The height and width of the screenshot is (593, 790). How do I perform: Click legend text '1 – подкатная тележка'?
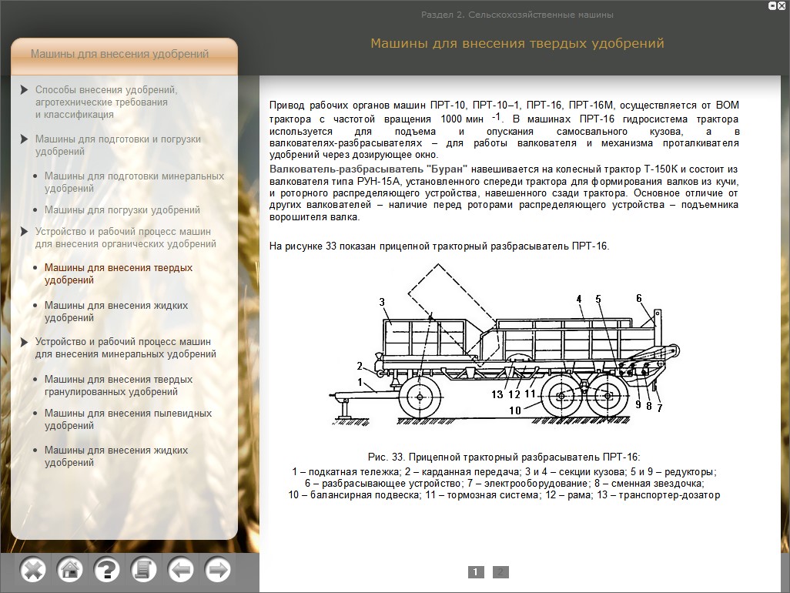[346, 472]
